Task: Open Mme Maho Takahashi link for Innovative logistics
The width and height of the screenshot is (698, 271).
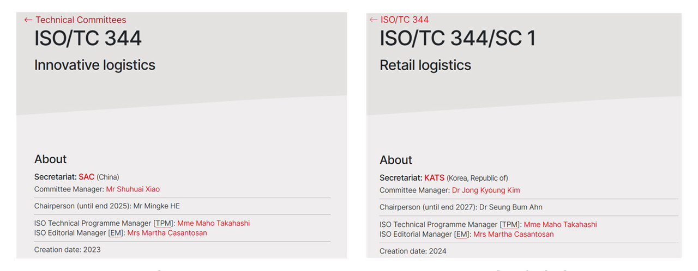Action: pyautogui.click(x=213, y=224)
